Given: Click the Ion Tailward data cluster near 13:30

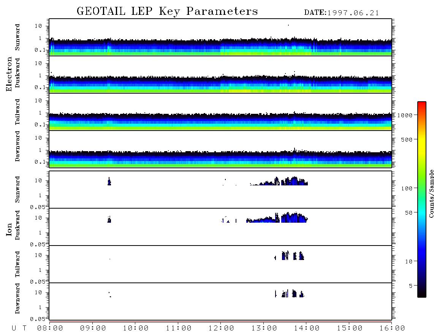Looking at the screenshot, I should [x=285, y=255].
